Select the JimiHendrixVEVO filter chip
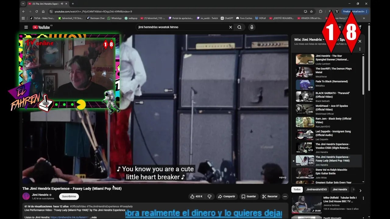This screenshot has height=219, width=390. coord(317,189)
